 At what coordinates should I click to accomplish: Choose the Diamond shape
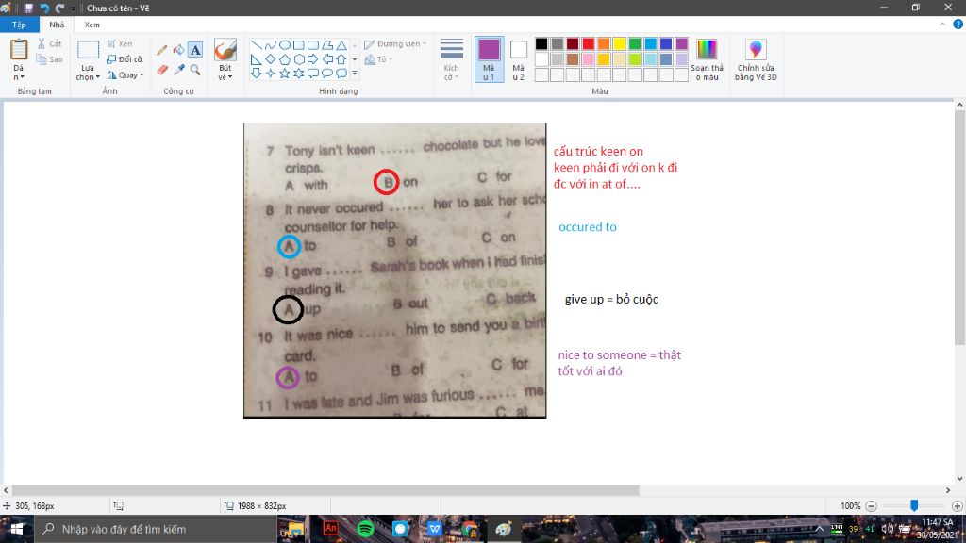(x=271, y=59)
